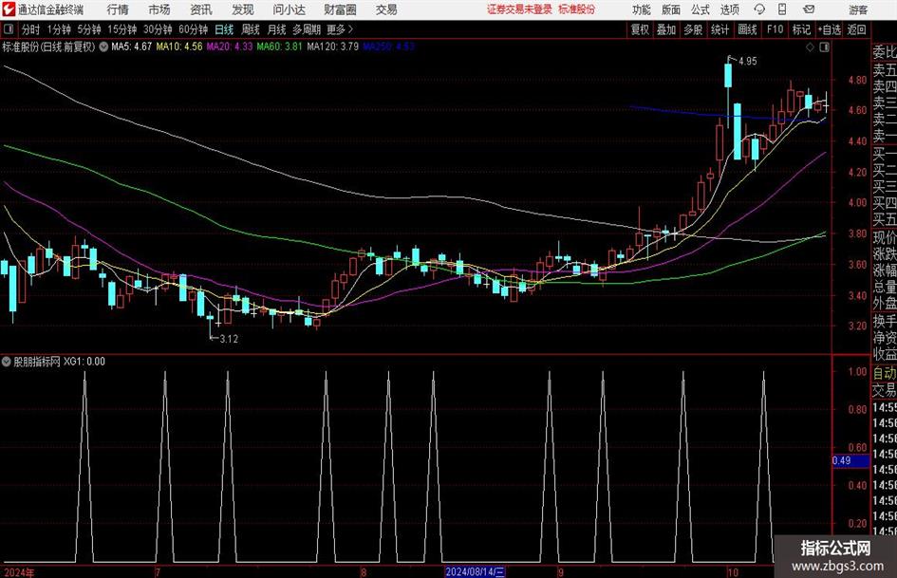Click the 3.12 low price marker
897x578 pixels.
pyautogui.click(x=229, y=339)
